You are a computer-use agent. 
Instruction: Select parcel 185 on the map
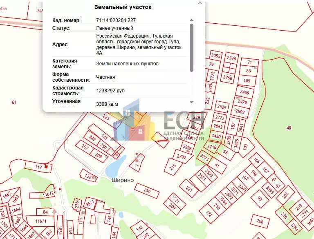tap(247, 80)
